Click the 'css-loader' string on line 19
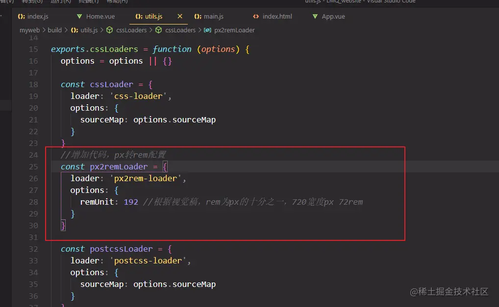The width and height of the screenshot is (499, 307). pyautogui.click(x=138, y=96)
